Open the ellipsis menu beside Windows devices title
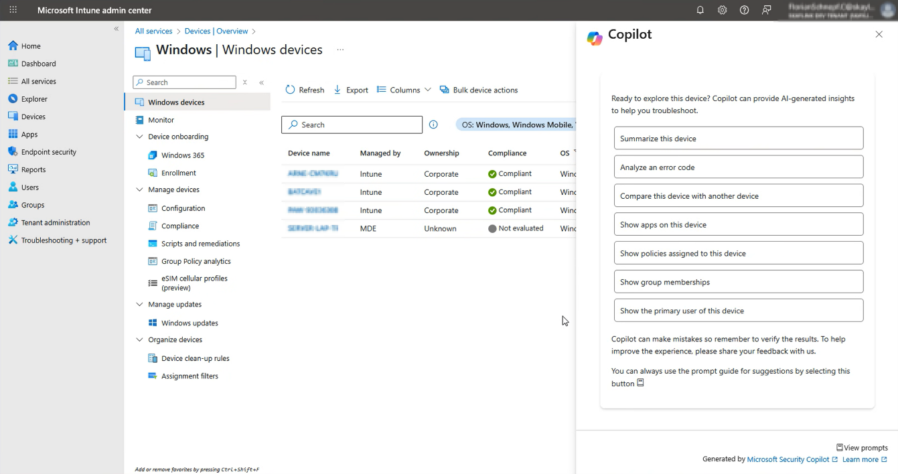The height and width of the screenshot is (474, 898). coord(340,50)
